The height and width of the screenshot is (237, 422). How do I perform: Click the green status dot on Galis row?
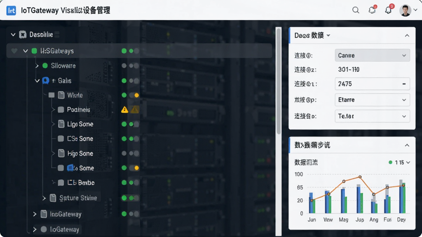click(124, 80)
